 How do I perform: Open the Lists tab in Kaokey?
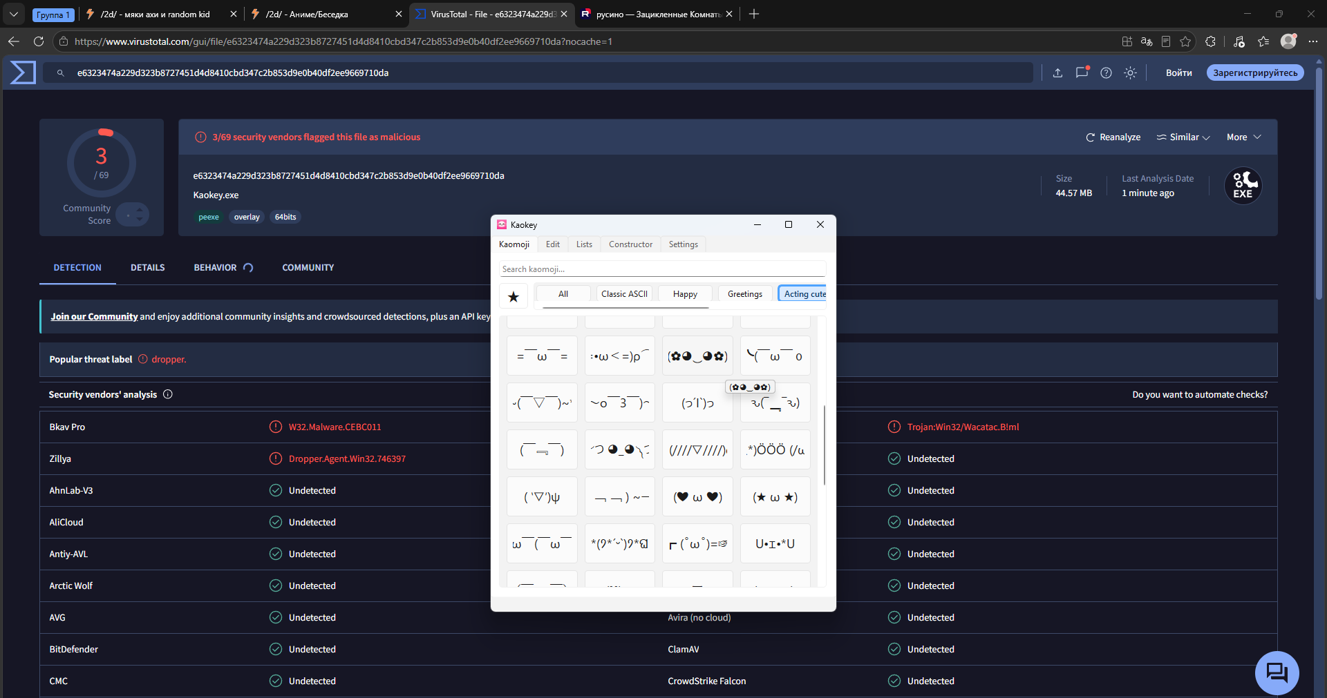click(584, 244)
